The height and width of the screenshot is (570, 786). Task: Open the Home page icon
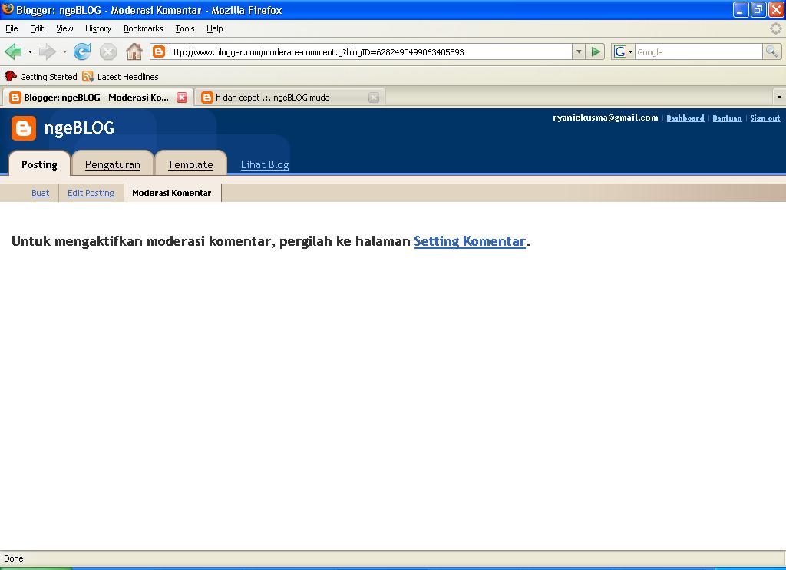tap(134, 51)
